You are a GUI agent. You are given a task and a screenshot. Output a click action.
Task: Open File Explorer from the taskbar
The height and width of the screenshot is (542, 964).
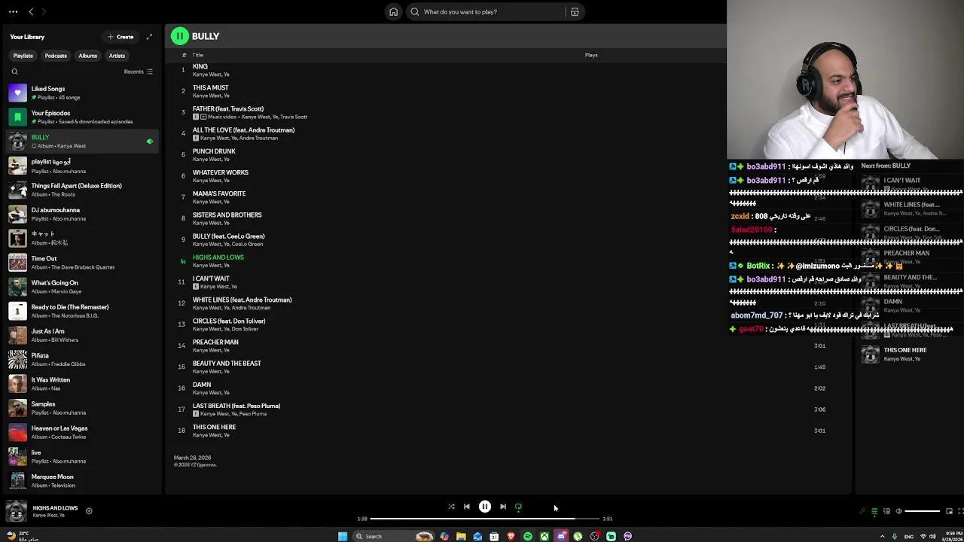click(x=461, y=536)
